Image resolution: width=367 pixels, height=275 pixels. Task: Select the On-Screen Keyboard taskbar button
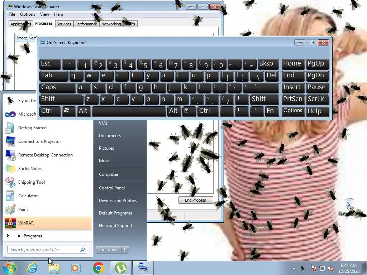coord(143,268)
